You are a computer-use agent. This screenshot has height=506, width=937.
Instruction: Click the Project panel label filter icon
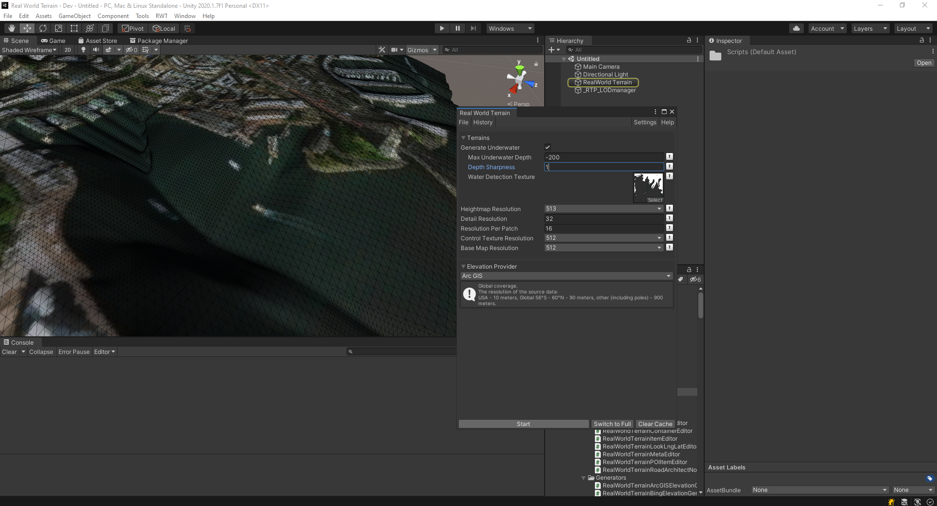coord(681,279)
